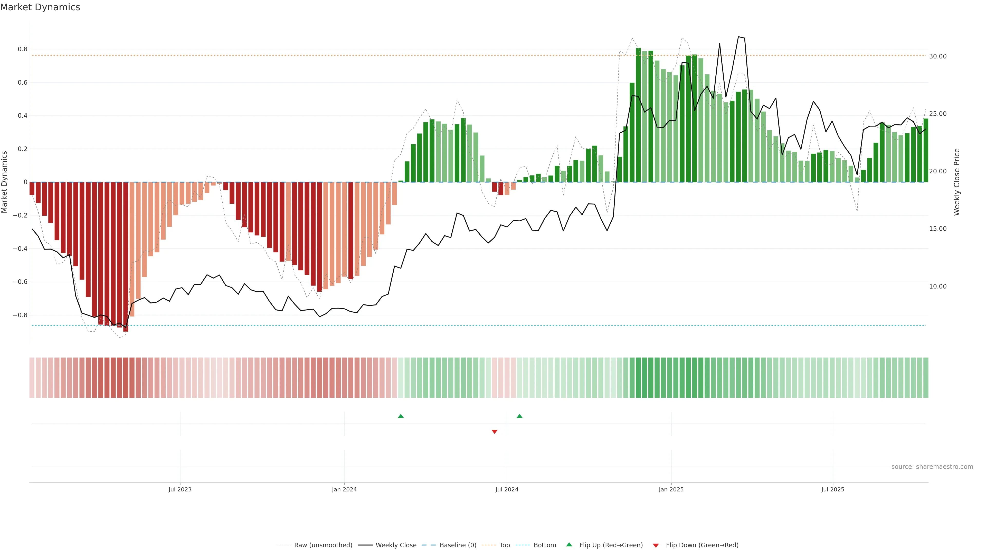This screenshot has height=554, width=986.
Task: Click the red flip-down marker before Jul 2024
Action: [x=495, y=432]
